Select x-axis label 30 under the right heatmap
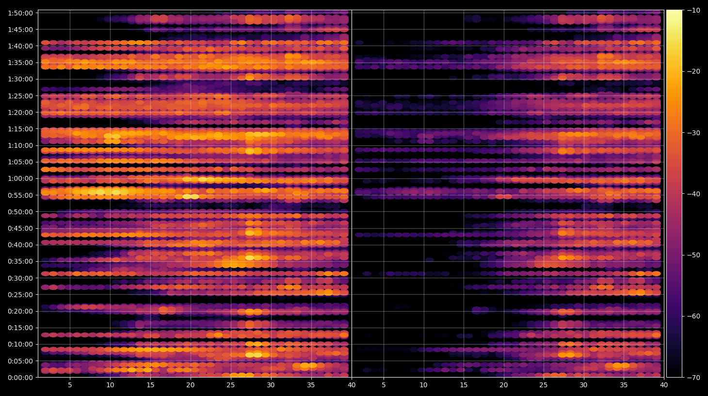Viewport: 708px width, 396px height. coord(583,385)
